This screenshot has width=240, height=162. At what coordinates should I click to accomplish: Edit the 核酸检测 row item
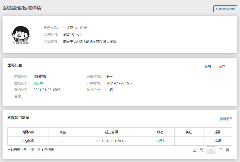tap(218, 141)
